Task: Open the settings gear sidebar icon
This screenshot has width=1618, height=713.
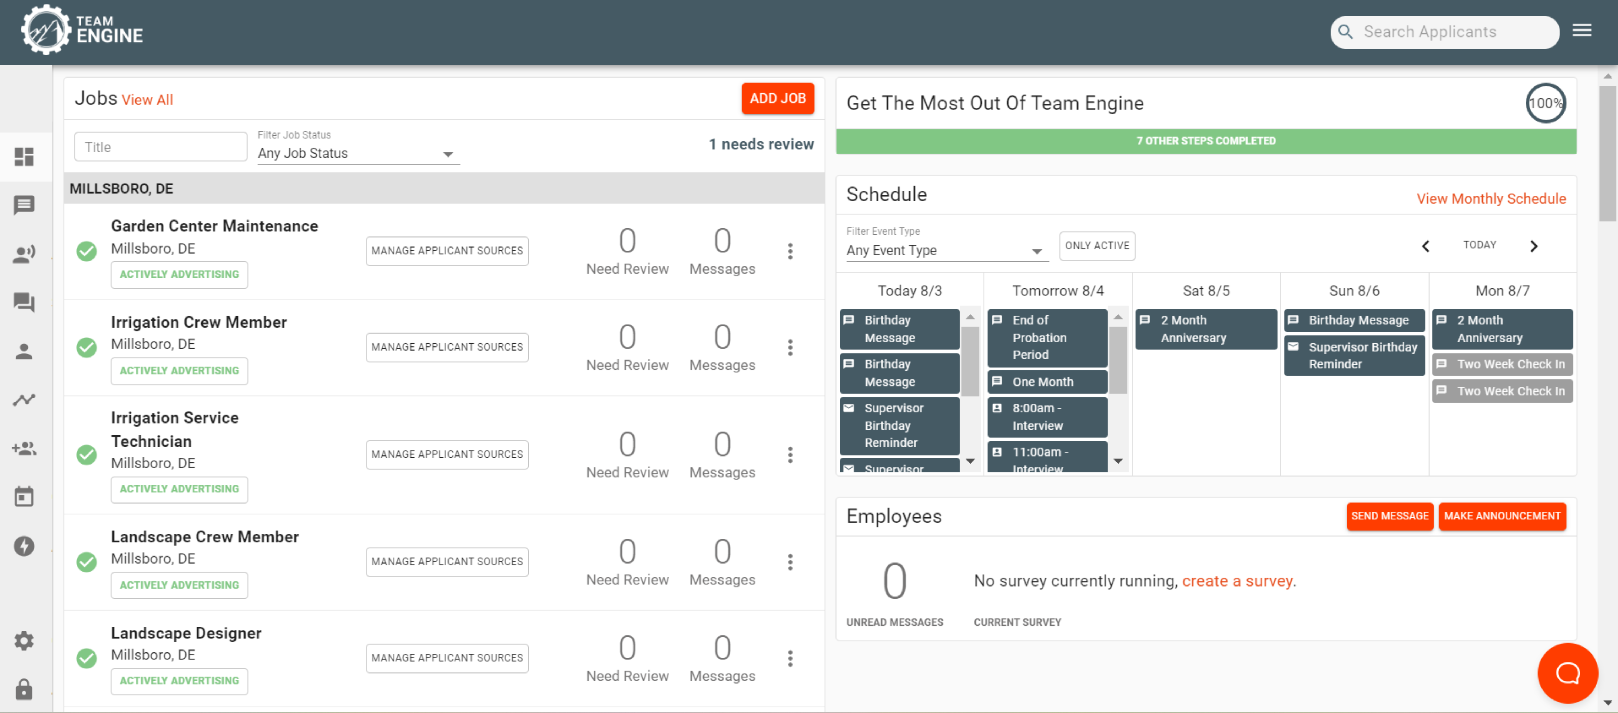Action: (24, 641)
